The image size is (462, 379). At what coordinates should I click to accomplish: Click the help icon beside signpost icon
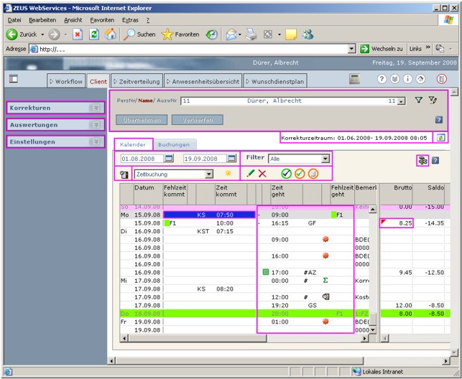pos(435,160)
